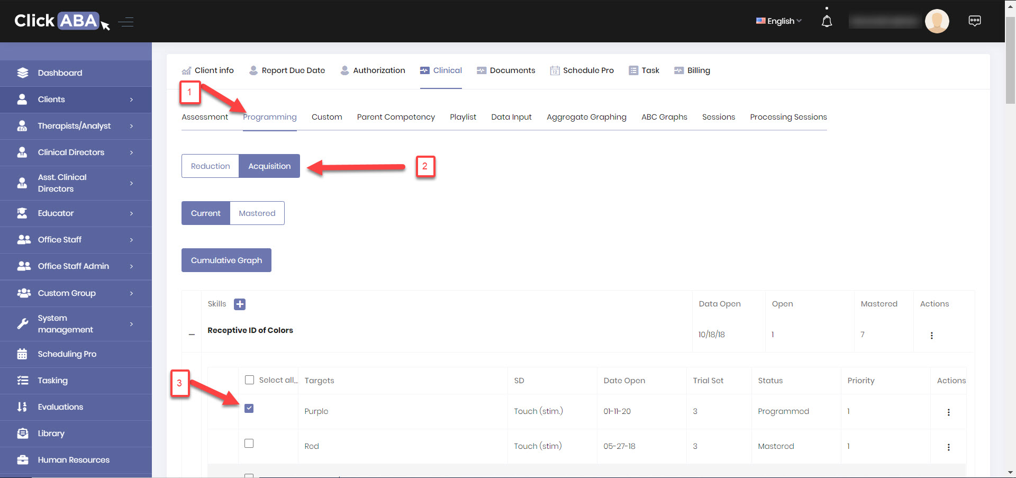The width and height of the screenshot is (1016, 478).
Task: Uncheck the Purple target checkbox
Action: pos(249,408)
